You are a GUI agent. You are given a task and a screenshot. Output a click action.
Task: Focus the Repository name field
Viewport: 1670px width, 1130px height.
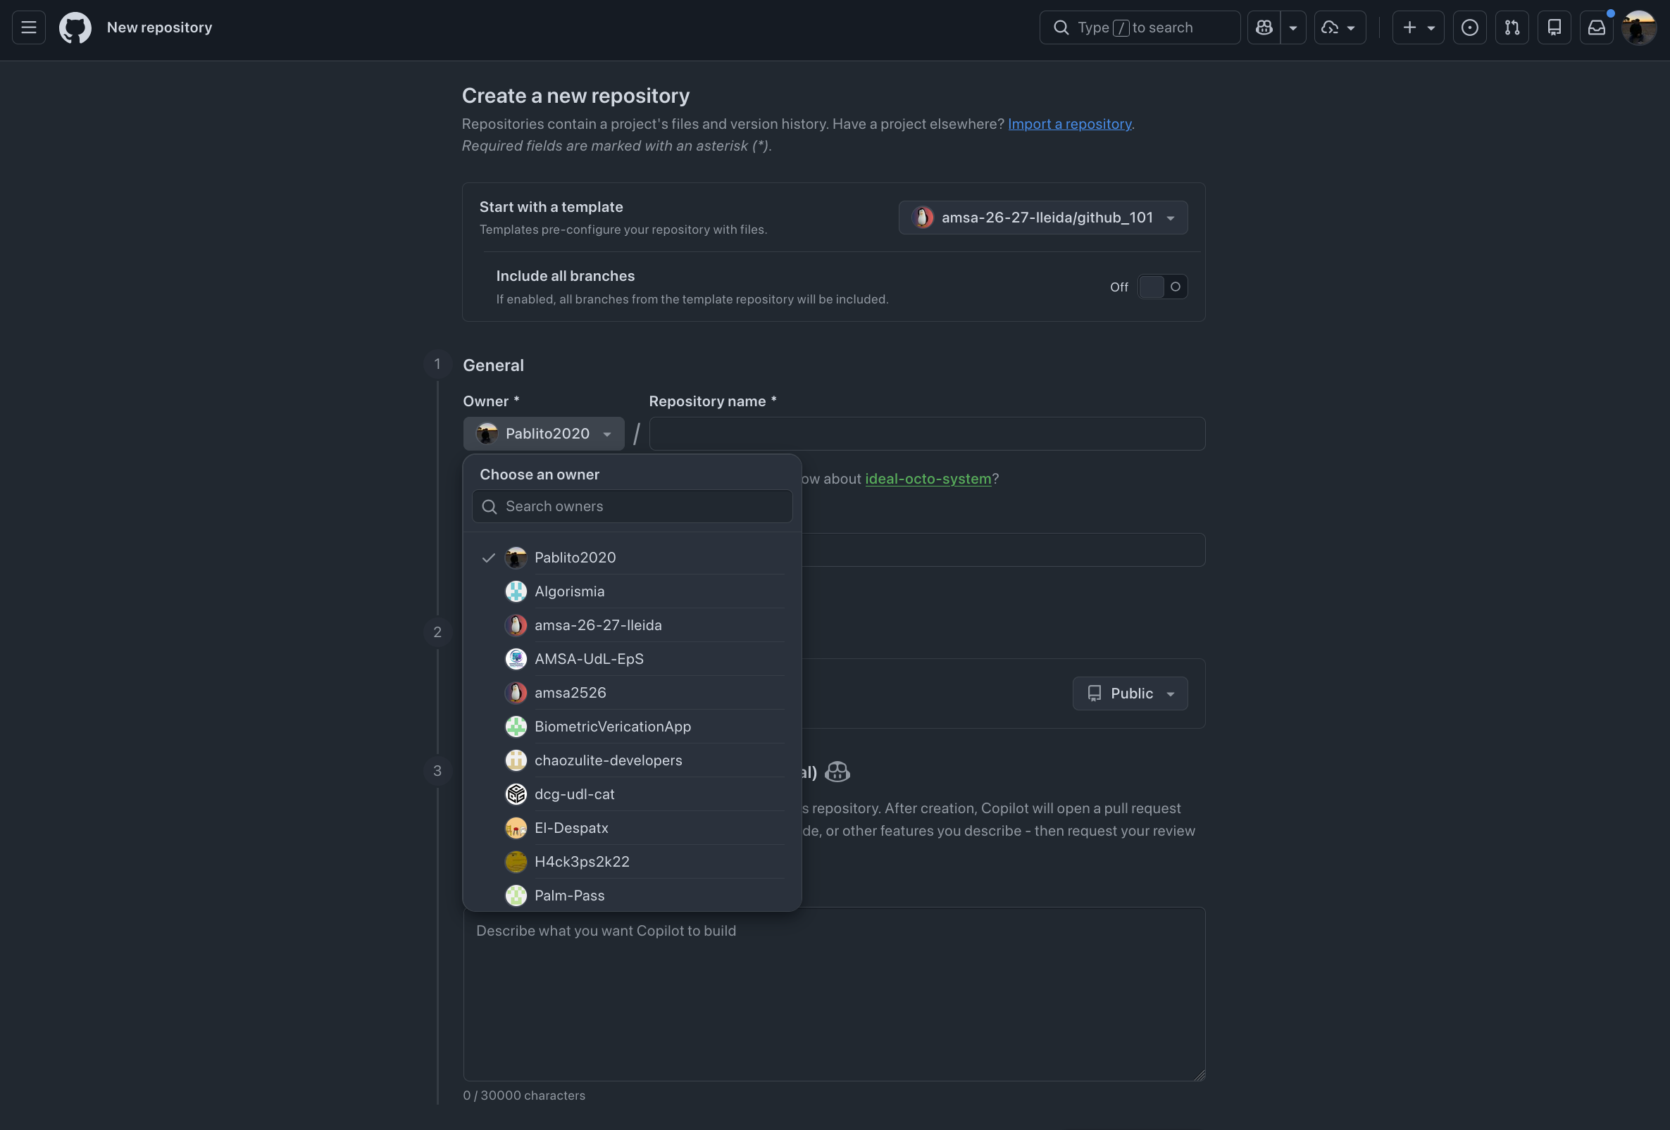coord(927,434)
